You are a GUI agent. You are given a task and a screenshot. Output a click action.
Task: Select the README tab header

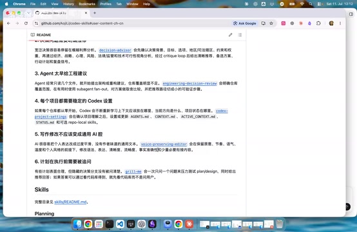(x=41, y=35)
